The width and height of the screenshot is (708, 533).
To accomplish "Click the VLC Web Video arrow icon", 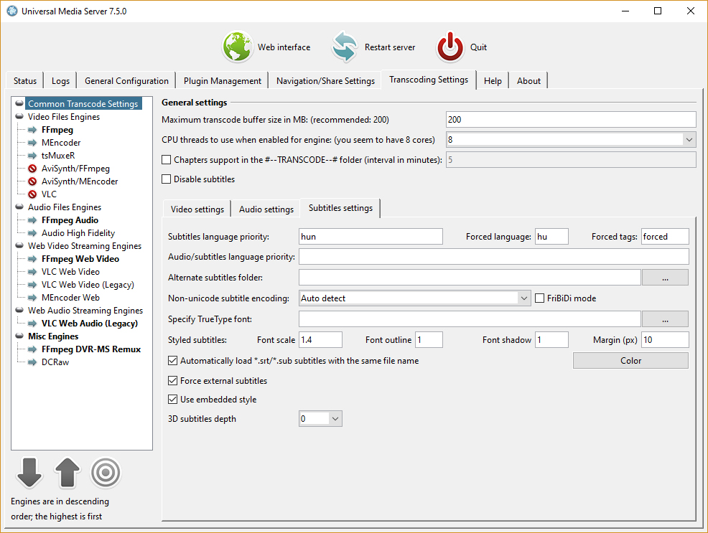I will tap(32, 272).
